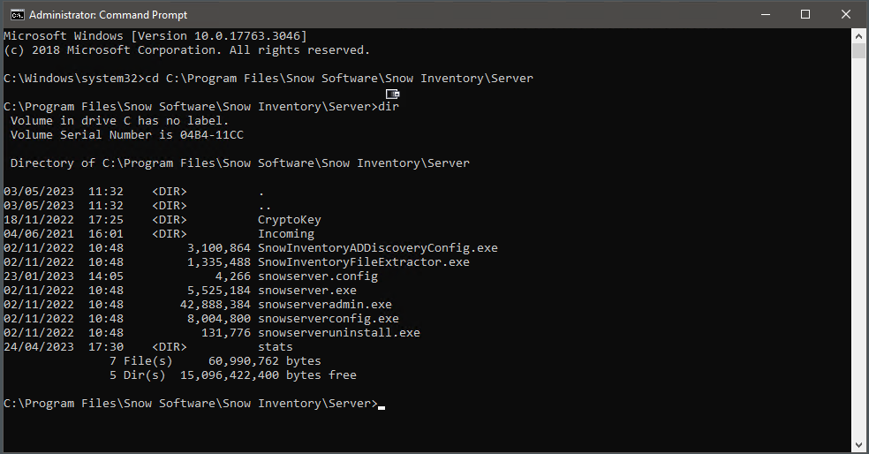
Task: Click the '7 File(s) 60,990,762 bytes' summary
Action: tap(215, 361)
